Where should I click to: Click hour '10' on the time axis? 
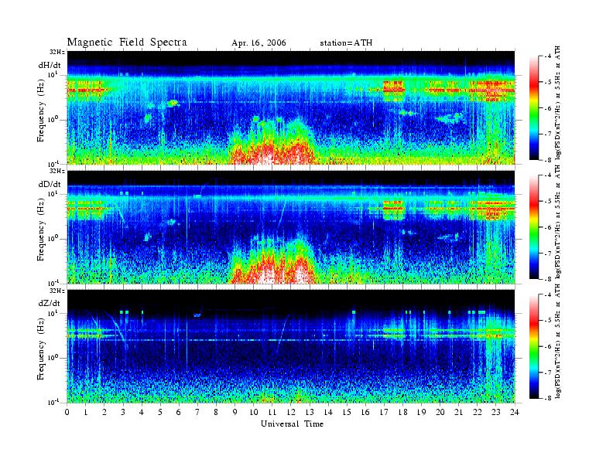[254, 413]
